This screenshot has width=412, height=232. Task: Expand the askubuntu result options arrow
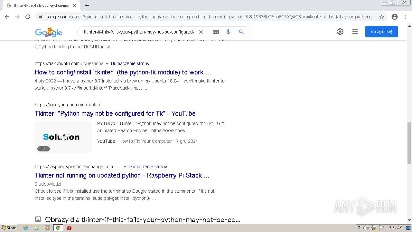(107, 64)
